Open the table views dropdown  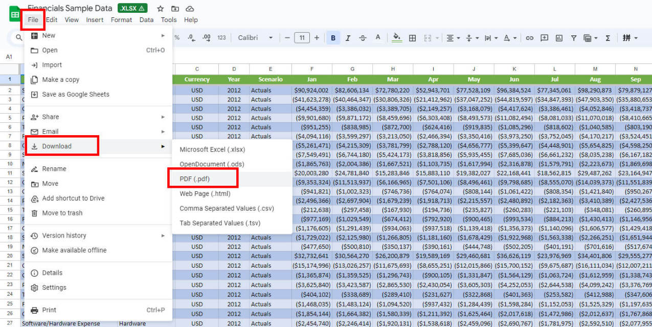point(590,38)
